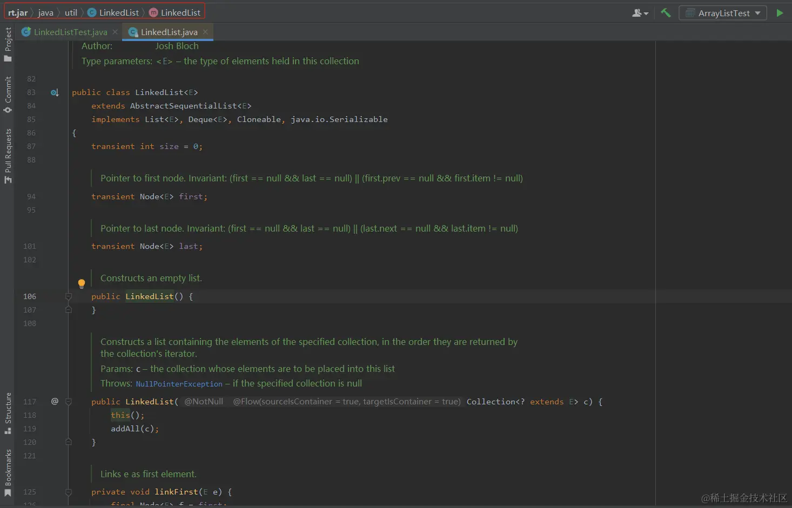Image resolution: width=792 pixels, height=508 pixels.
Task: Click util in the breadcrumb
Action: click(x=71, y=12)
